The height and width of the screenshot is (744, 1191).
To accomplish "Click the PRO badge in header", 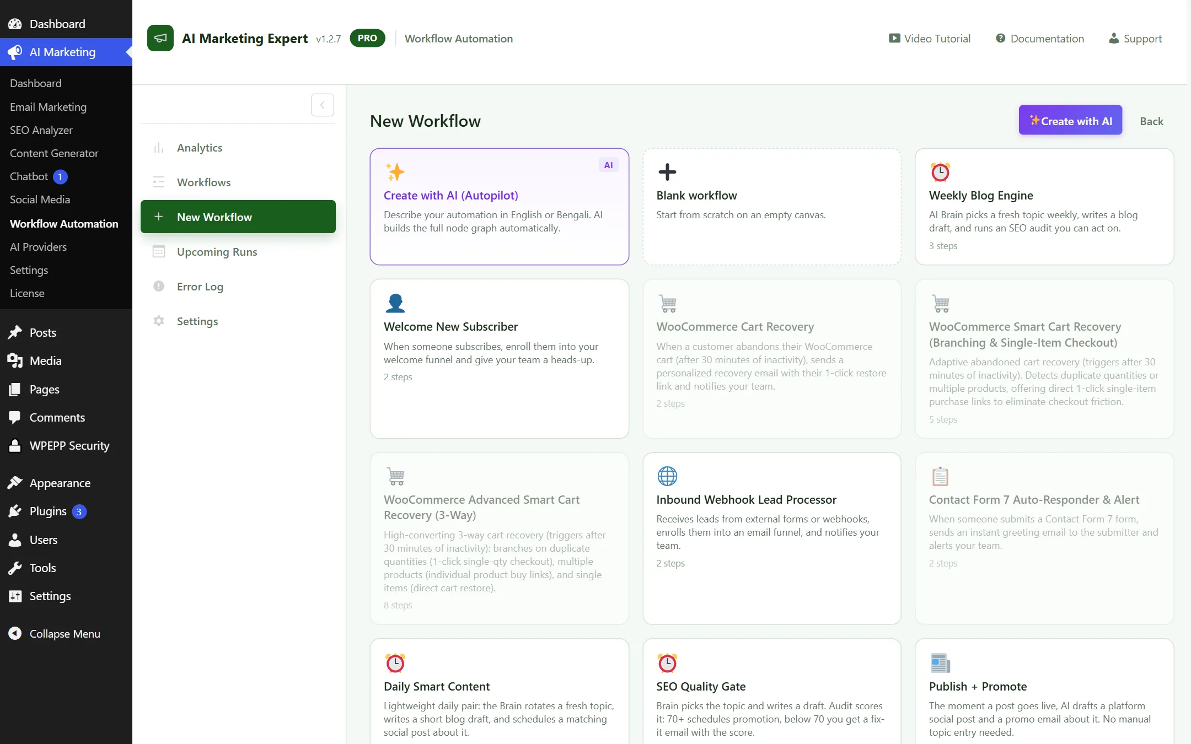I will [367, 38].
